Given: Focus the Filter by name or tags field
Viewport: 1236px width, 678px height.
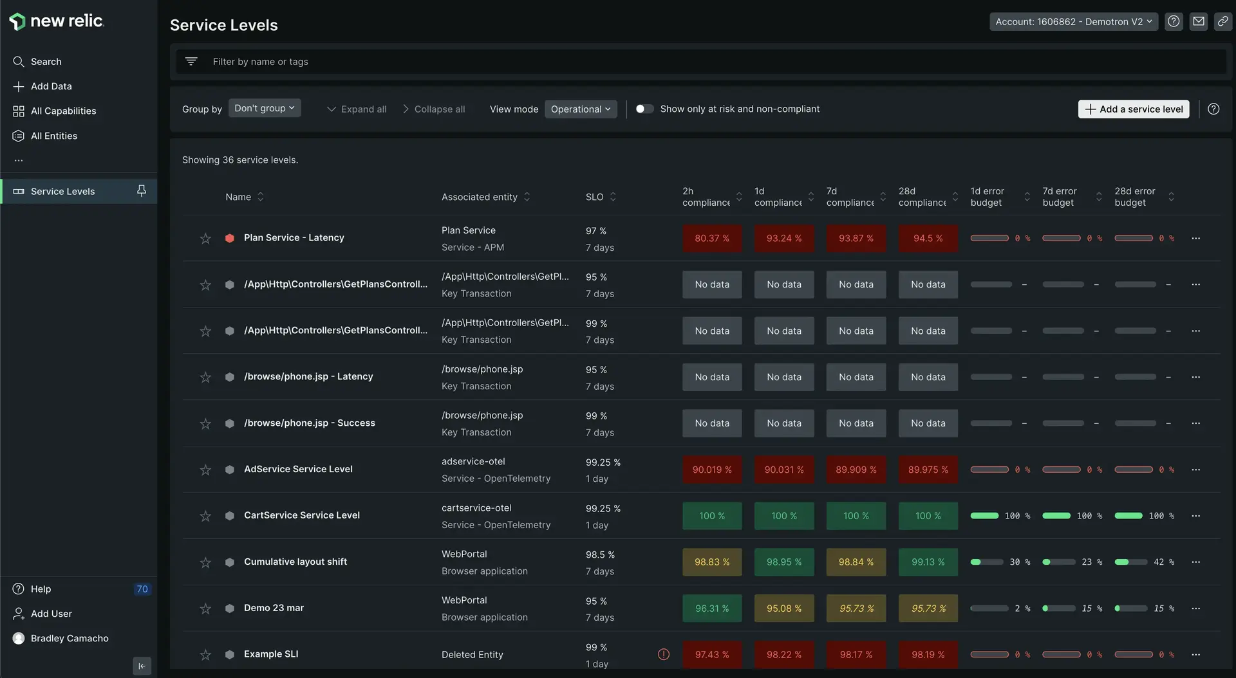Looking at the screenshot, I should 701,61.
